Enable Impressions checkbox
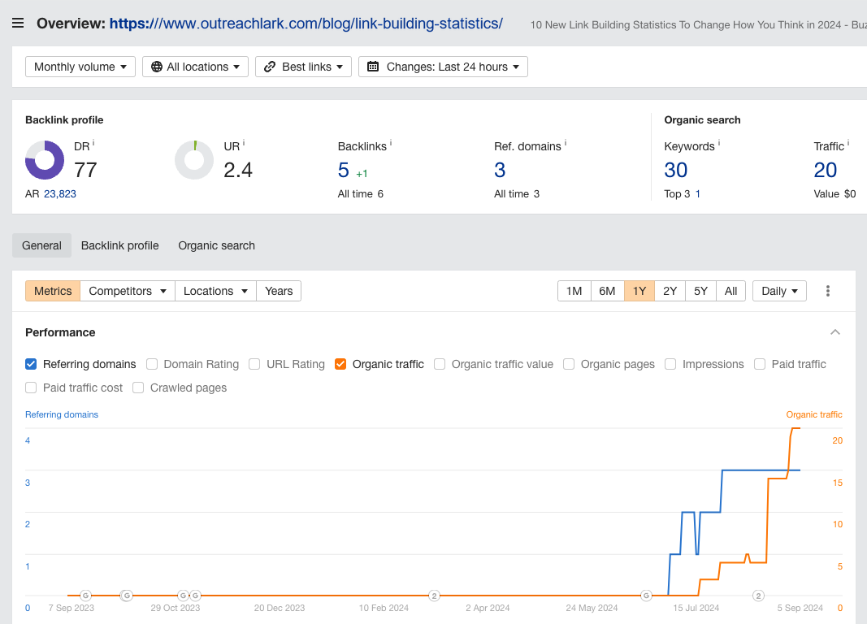Image resolution: width=867 pixels, height=624 pixels. [670, 364]
